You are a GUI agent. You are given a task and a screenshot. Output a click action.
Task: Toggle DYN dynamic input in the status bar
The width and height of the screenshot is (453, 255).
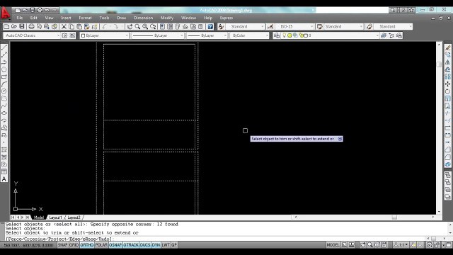156,245
